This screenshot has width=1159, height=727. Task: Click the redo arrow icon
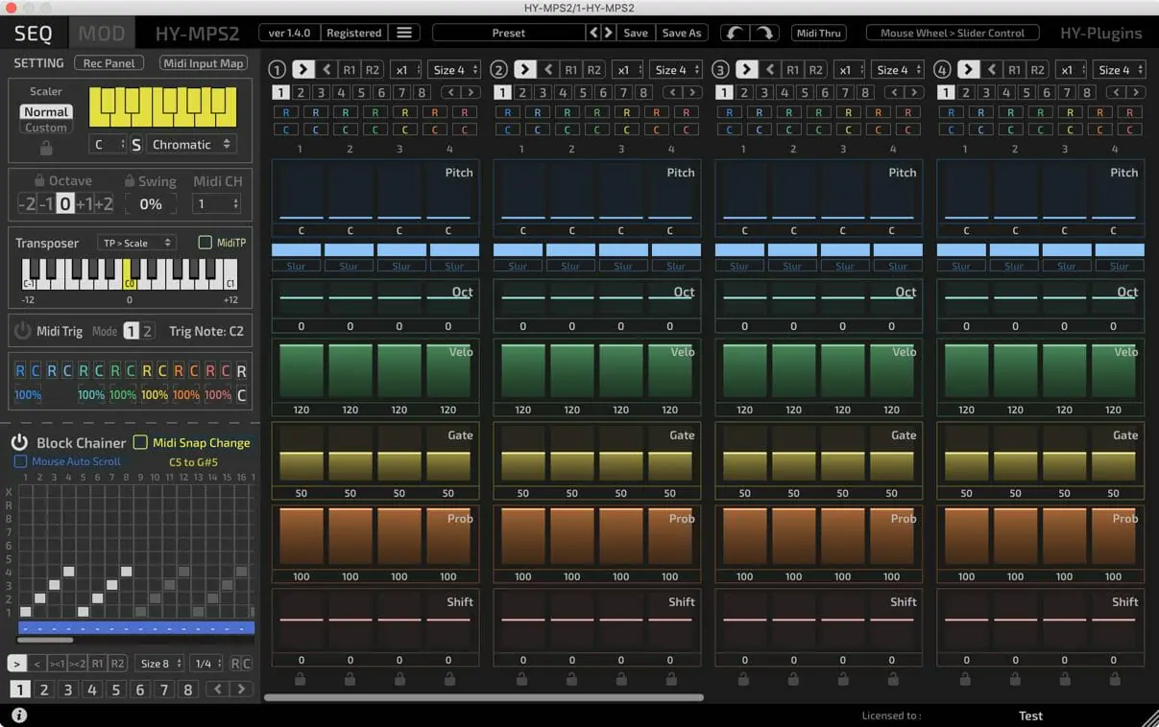point(764,33)
